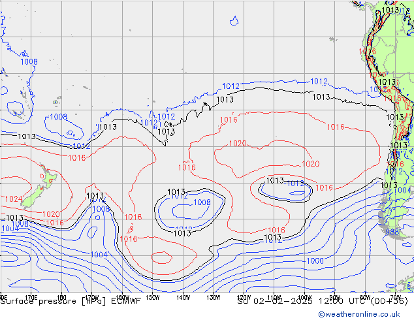Click the 1004 label at the left edge

[9, 229]
